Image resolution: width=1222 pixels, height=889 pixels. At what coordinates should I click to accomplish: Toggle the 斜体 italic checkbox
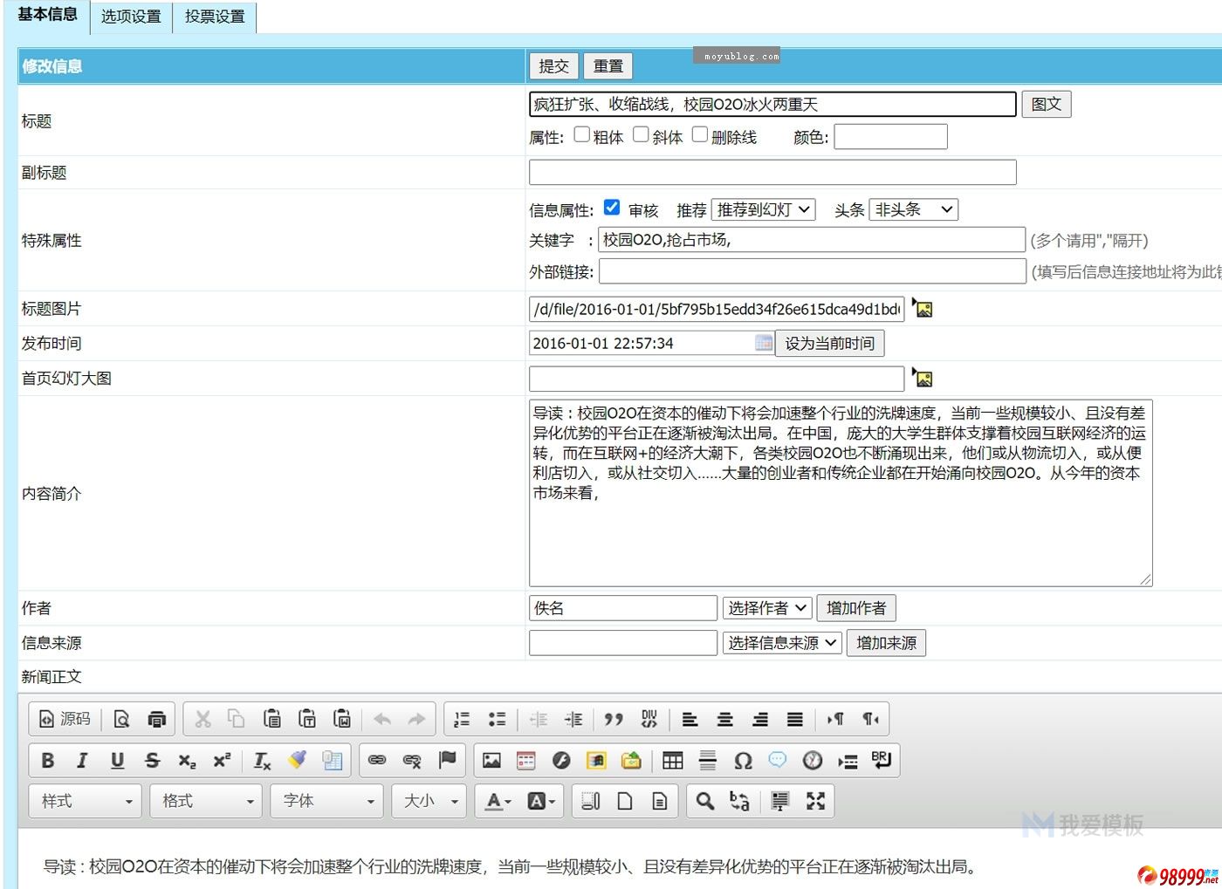tap(641, 135)
